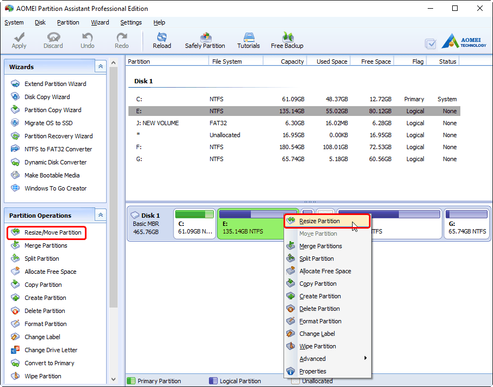Select Wipe Partition in context menu

pyautogui.click(x=327, y=346)
